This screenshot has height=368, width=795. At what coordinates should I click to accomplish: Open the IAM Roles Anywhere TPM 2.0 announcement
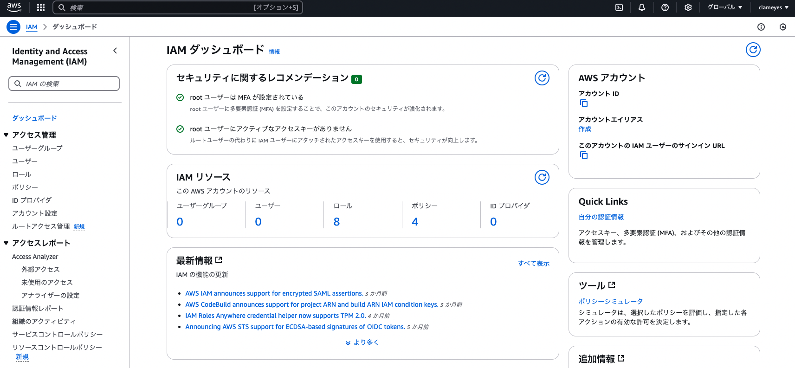276,316
